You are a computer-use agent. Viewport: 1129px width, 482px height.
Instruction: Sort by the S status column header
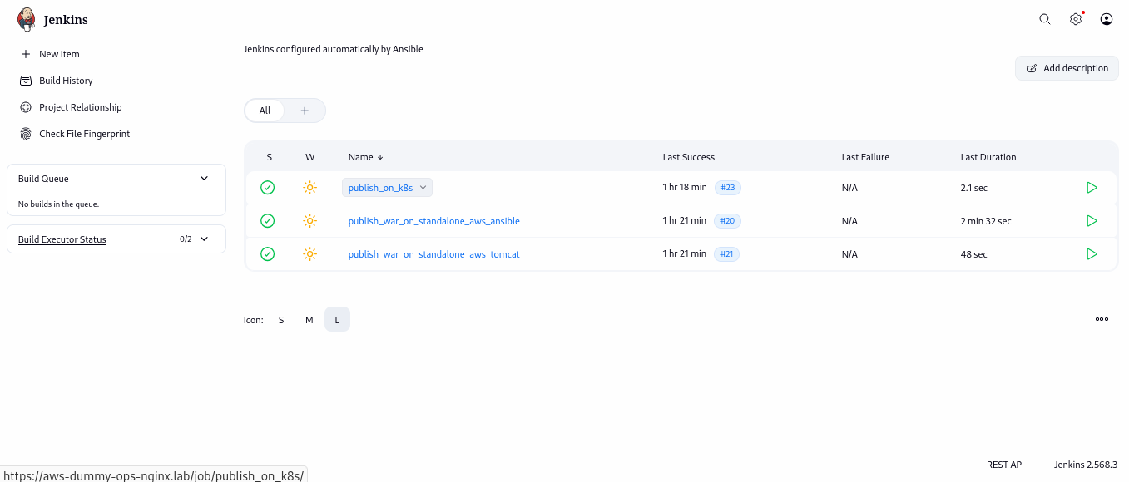[269, 157]
